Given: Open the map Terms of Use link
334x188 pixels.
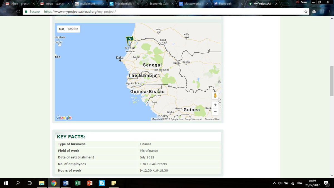Looking at the screenshot, I should pos(212,119).
